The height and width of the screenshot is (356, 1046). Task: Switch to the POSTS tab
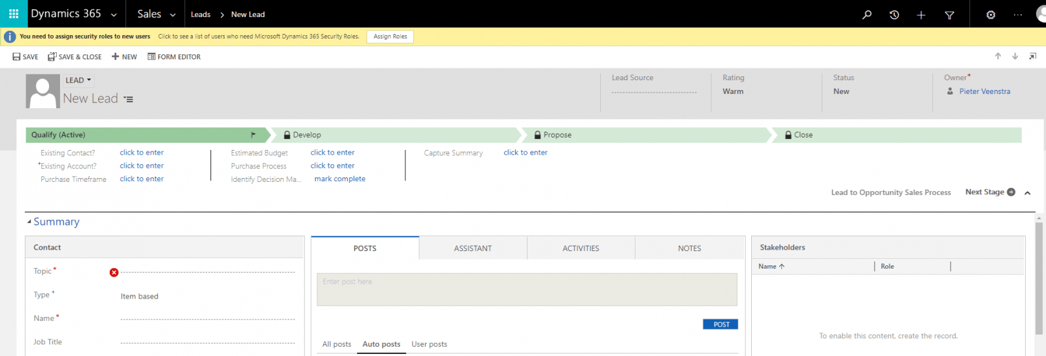pyautogui.click(x=365, y=248)
